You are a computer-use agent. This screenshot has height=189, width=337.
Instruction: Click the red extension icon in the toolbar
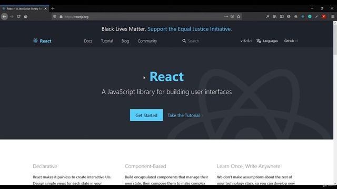324,16
